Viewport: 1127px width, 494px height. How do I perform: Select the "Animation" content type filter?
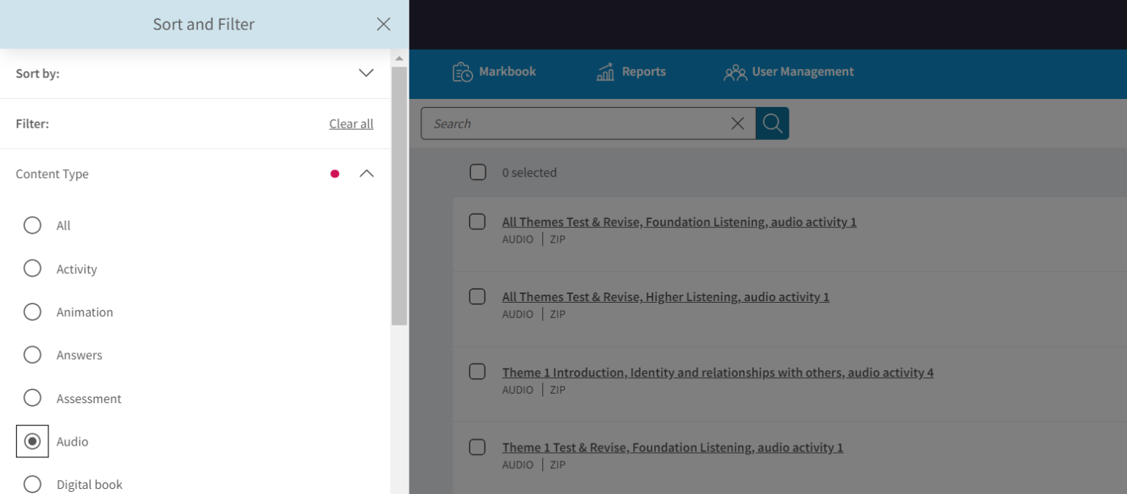coord(32,311)
